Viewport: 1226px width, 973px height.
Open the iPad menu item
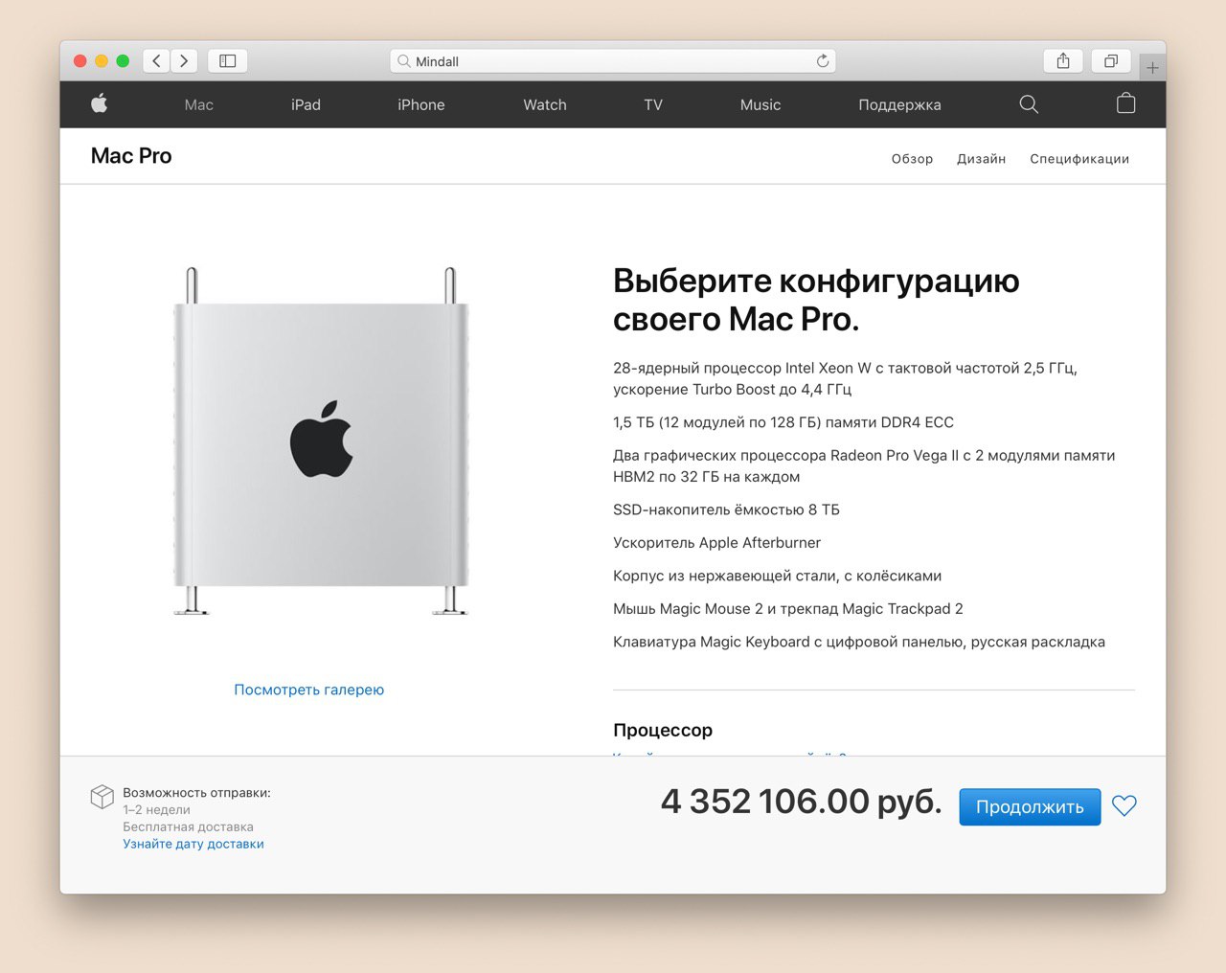(306, 104)
